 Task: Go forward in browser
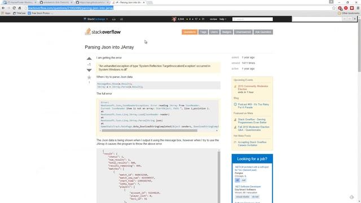(x=8, y=8)
